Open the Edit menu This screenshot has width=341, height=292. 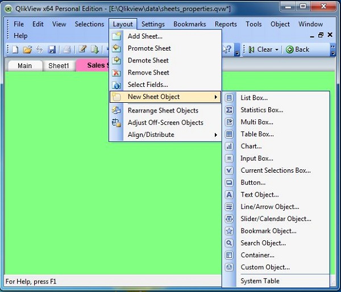38,24
